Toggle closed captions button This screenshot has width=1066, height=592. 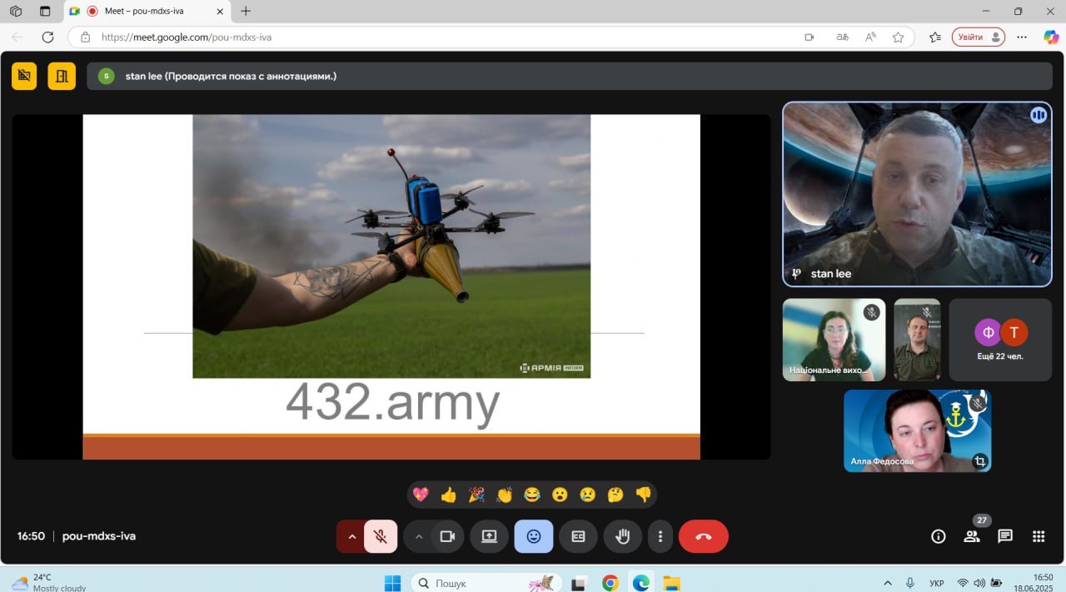pos(578,536)
